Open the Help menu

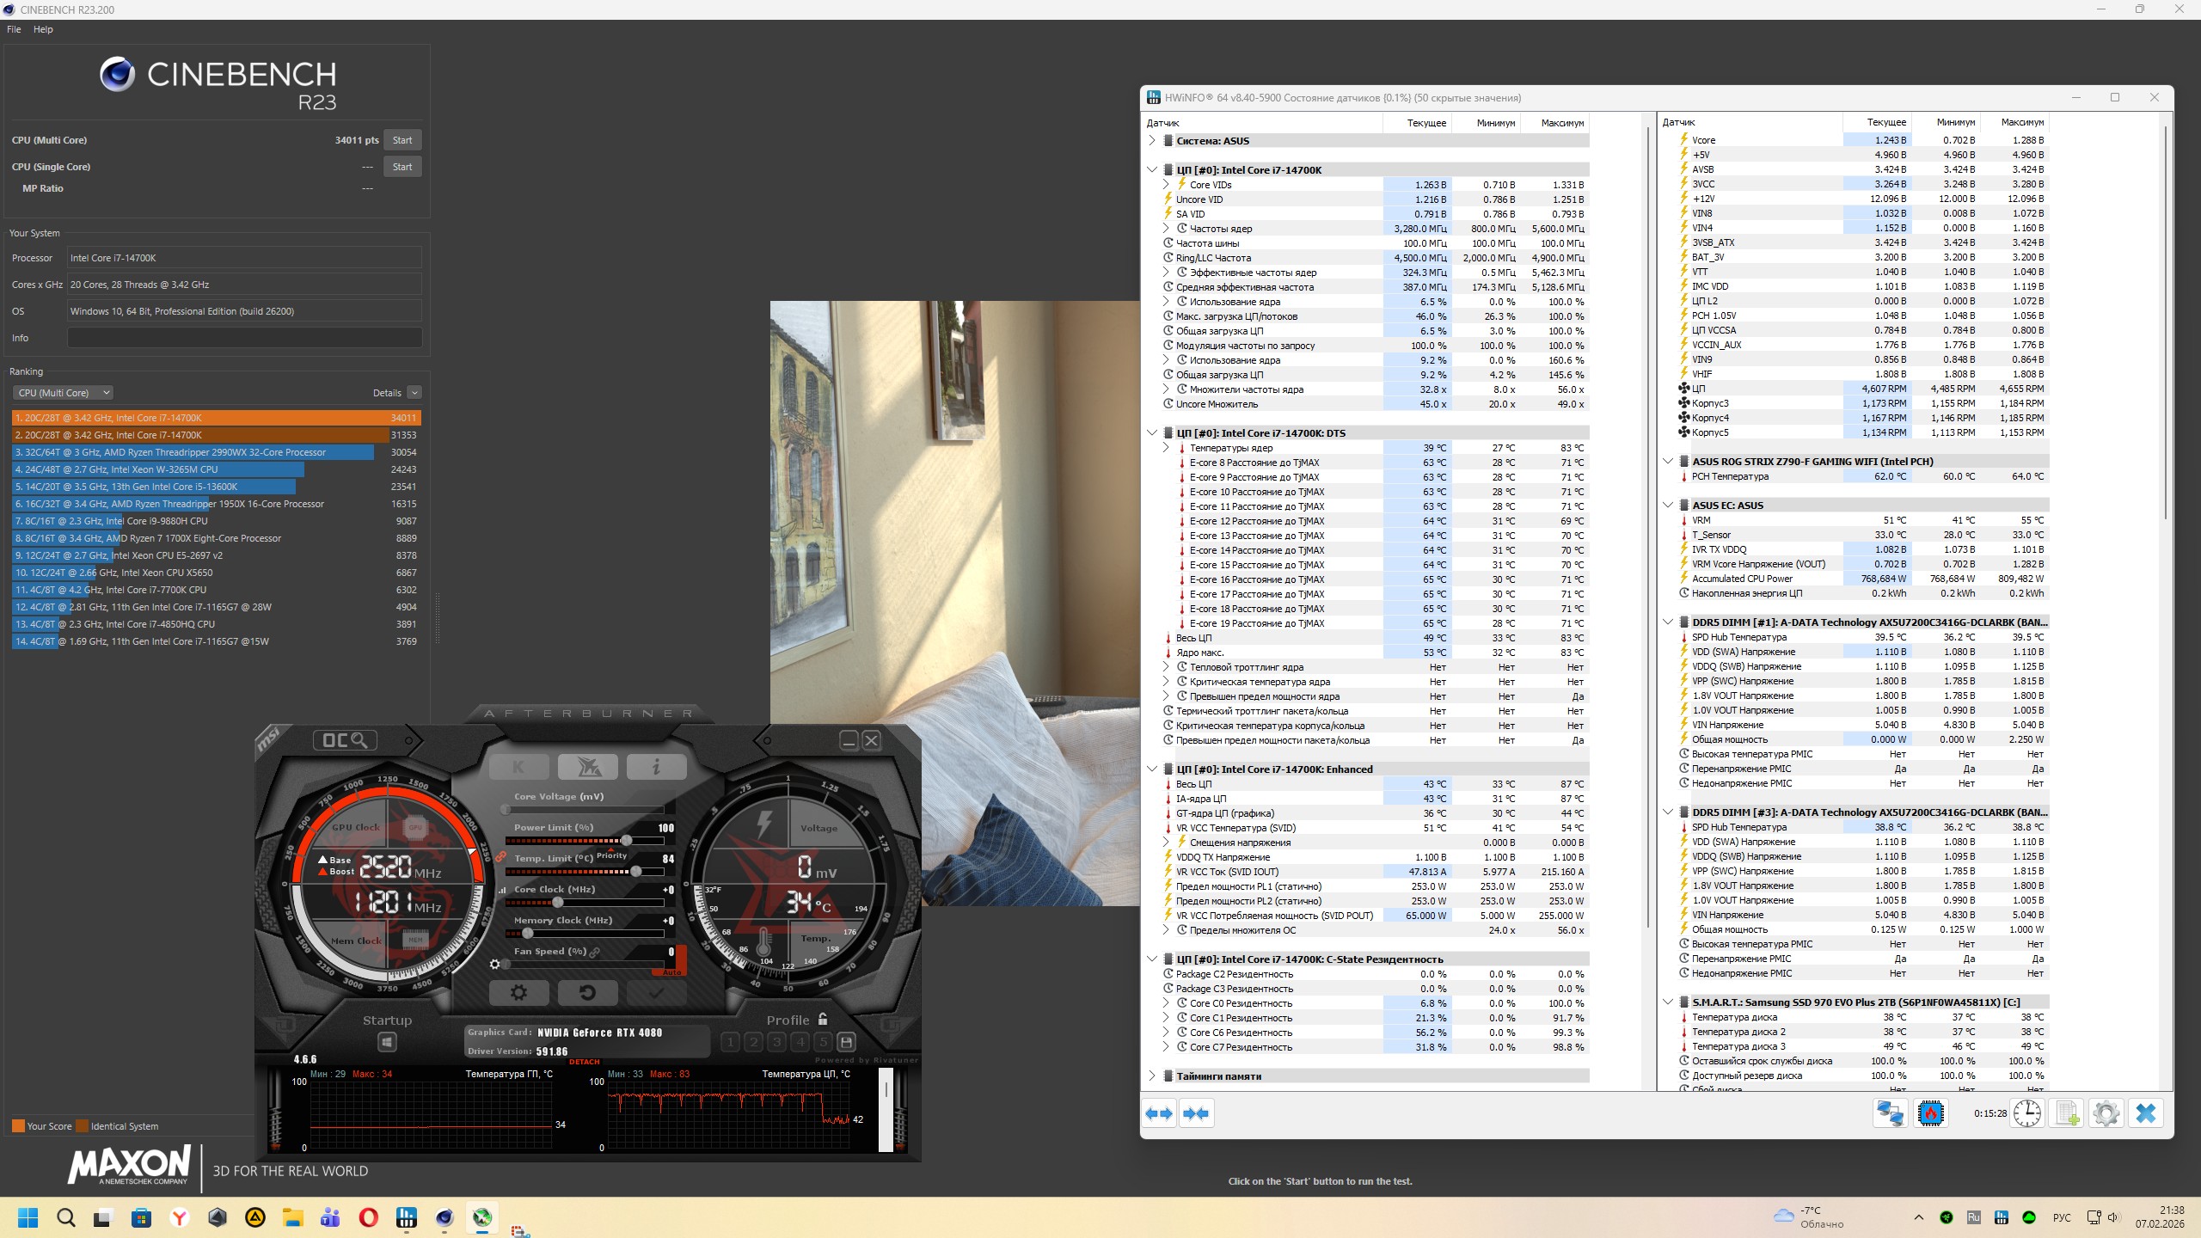point(43,29)
